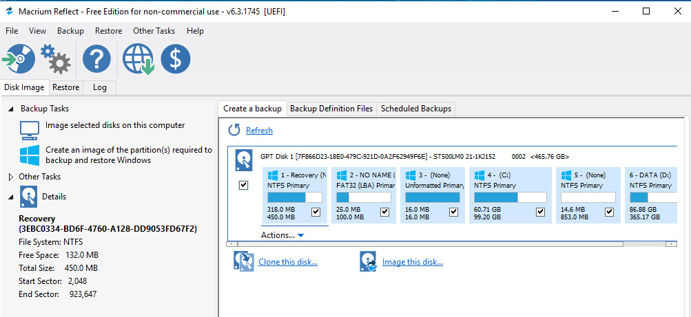
Task: Open help with the question mark icon
Action: (96, 59)
